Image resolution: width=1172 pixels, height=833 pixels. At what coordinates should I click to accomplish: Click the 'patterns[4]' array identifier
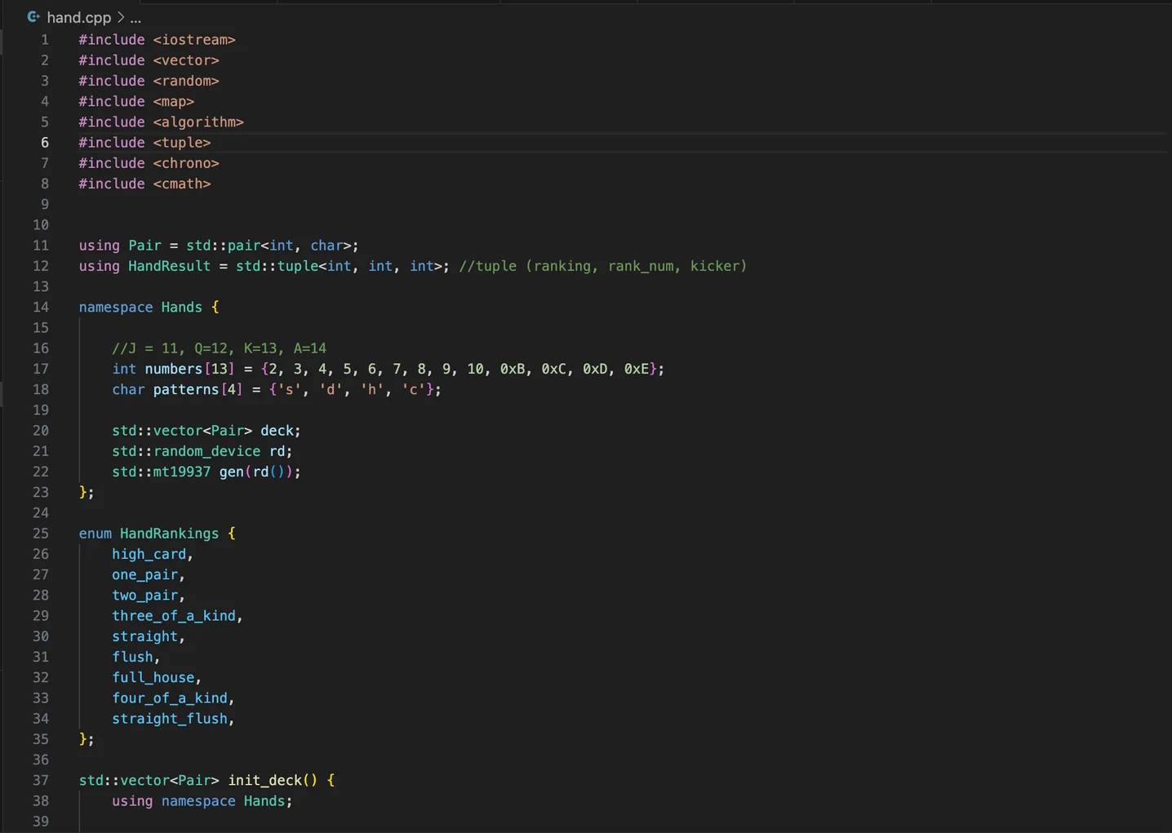198,390
